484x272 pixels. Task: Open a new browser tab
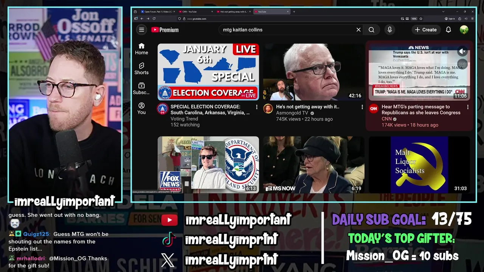[x=294, y=12]
